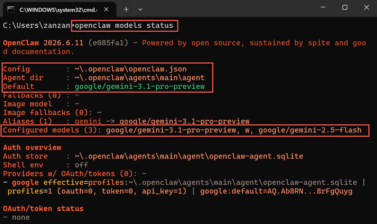Click the 'Default' label
This screenshot has width=377, height=224.
[x=19, y=86]
